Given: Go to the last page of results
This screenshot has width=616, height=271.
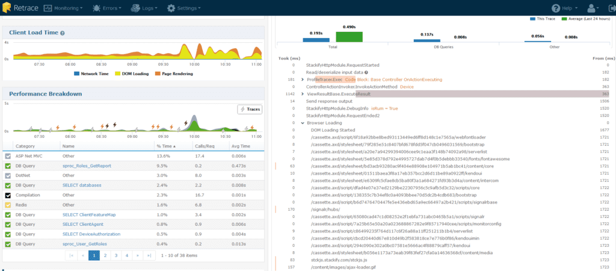Looking at the screenshot, I should tap(149, 255).
